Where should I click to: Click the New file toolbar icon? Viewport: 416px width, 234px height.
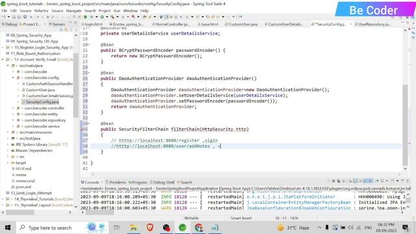pos(4,17)
